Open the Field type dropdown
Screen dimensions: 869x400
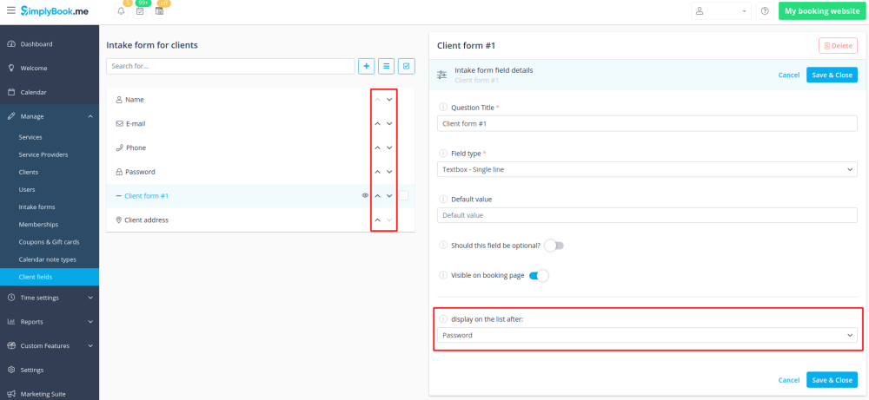647,170
